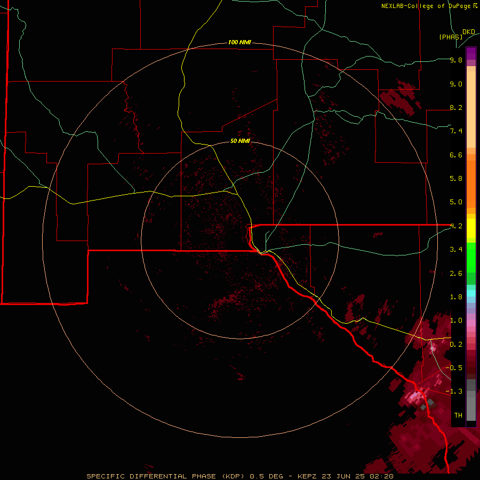
Task: Click the -0.5 value on the color scale
Action: 454,368
